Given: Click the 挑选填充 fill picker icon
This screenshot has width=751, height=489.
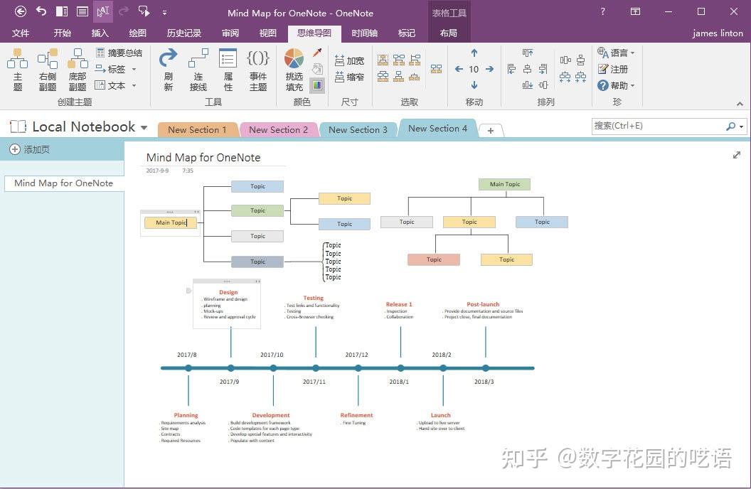Looking at the screenshot, I should tap(293, 68).
